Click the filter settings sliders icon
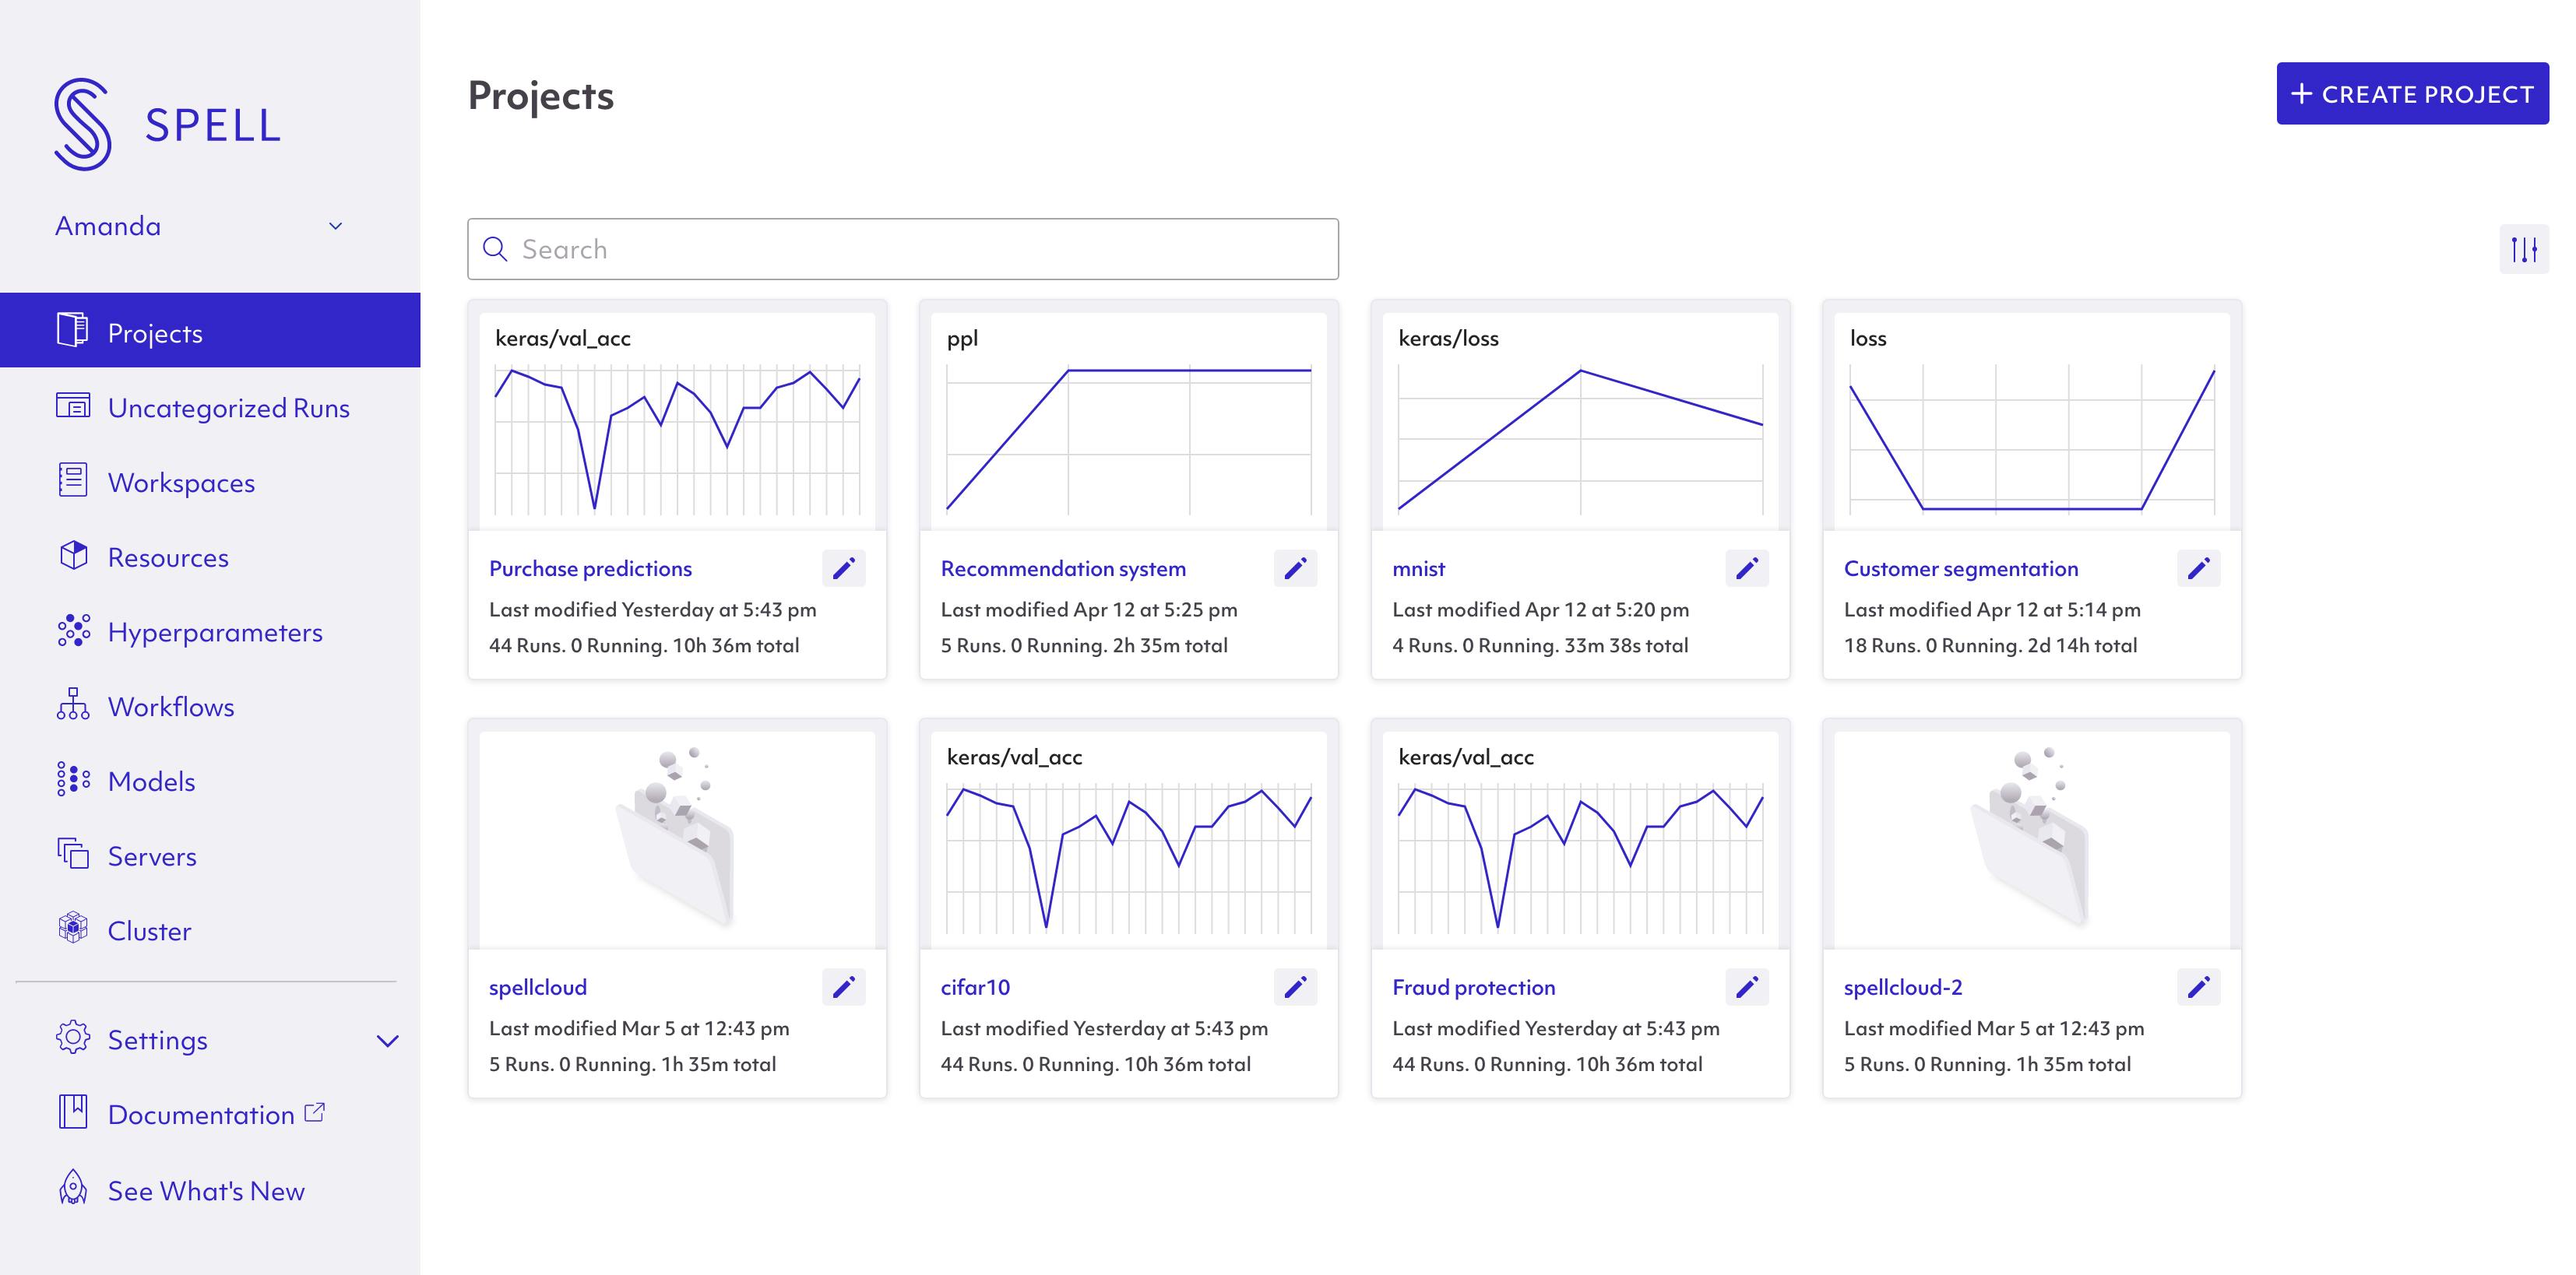This screenshot has height=1275, width=2576. point(2524,249)
